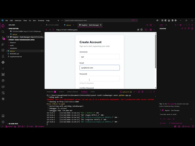195x146 pixels.
Task: Click the Go Live status bar item
Action: 186,127
